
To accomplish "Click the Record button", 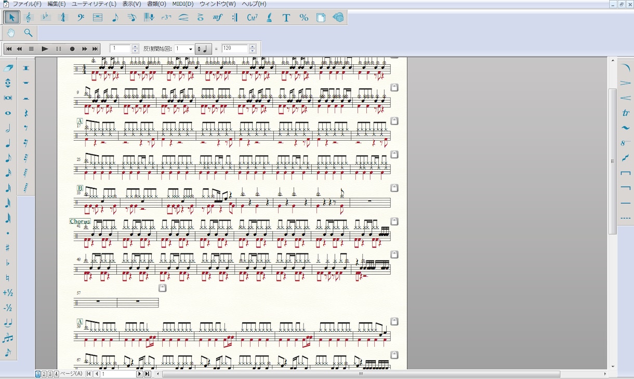I will point(72,49).
